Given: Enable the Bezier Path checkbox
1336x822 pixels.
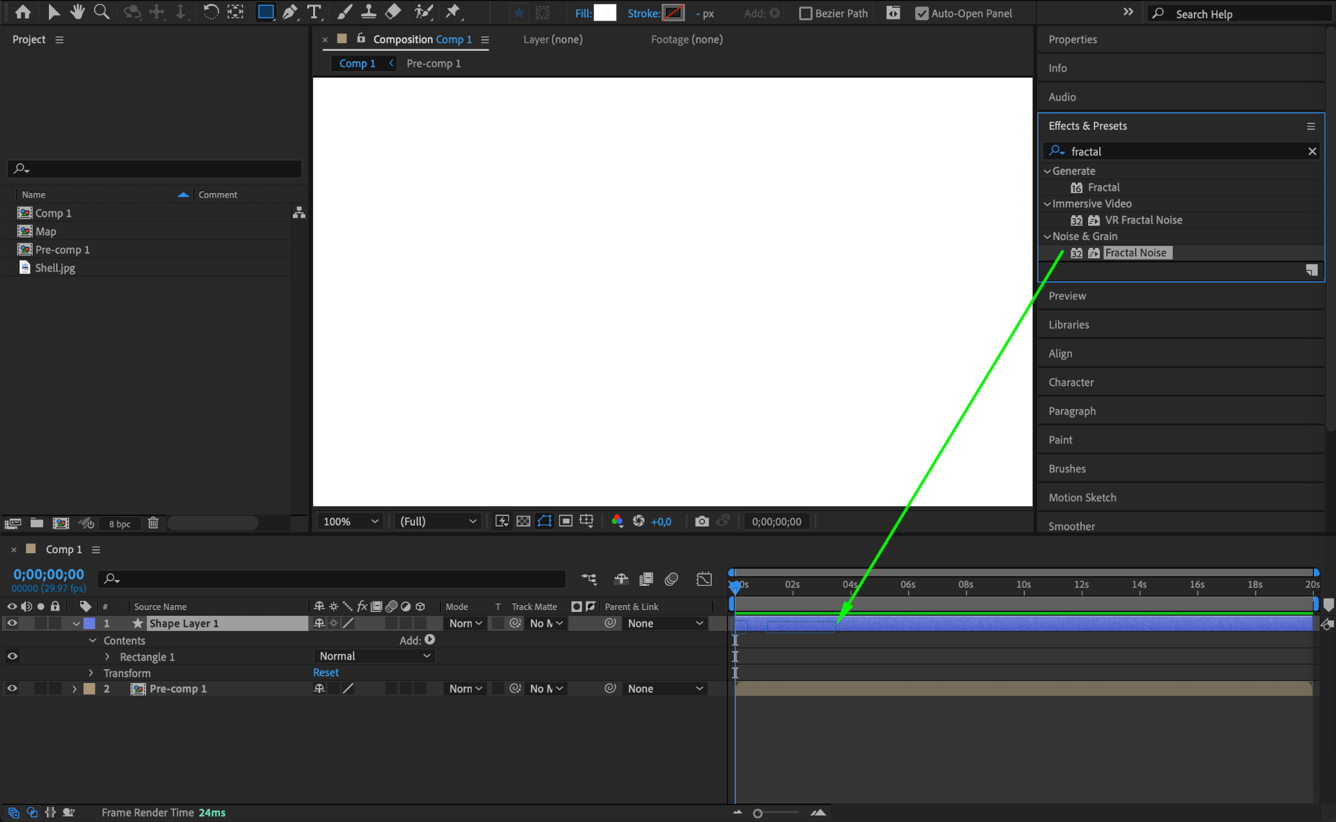Looking at the screenshot, I should [x=806, y=14].
